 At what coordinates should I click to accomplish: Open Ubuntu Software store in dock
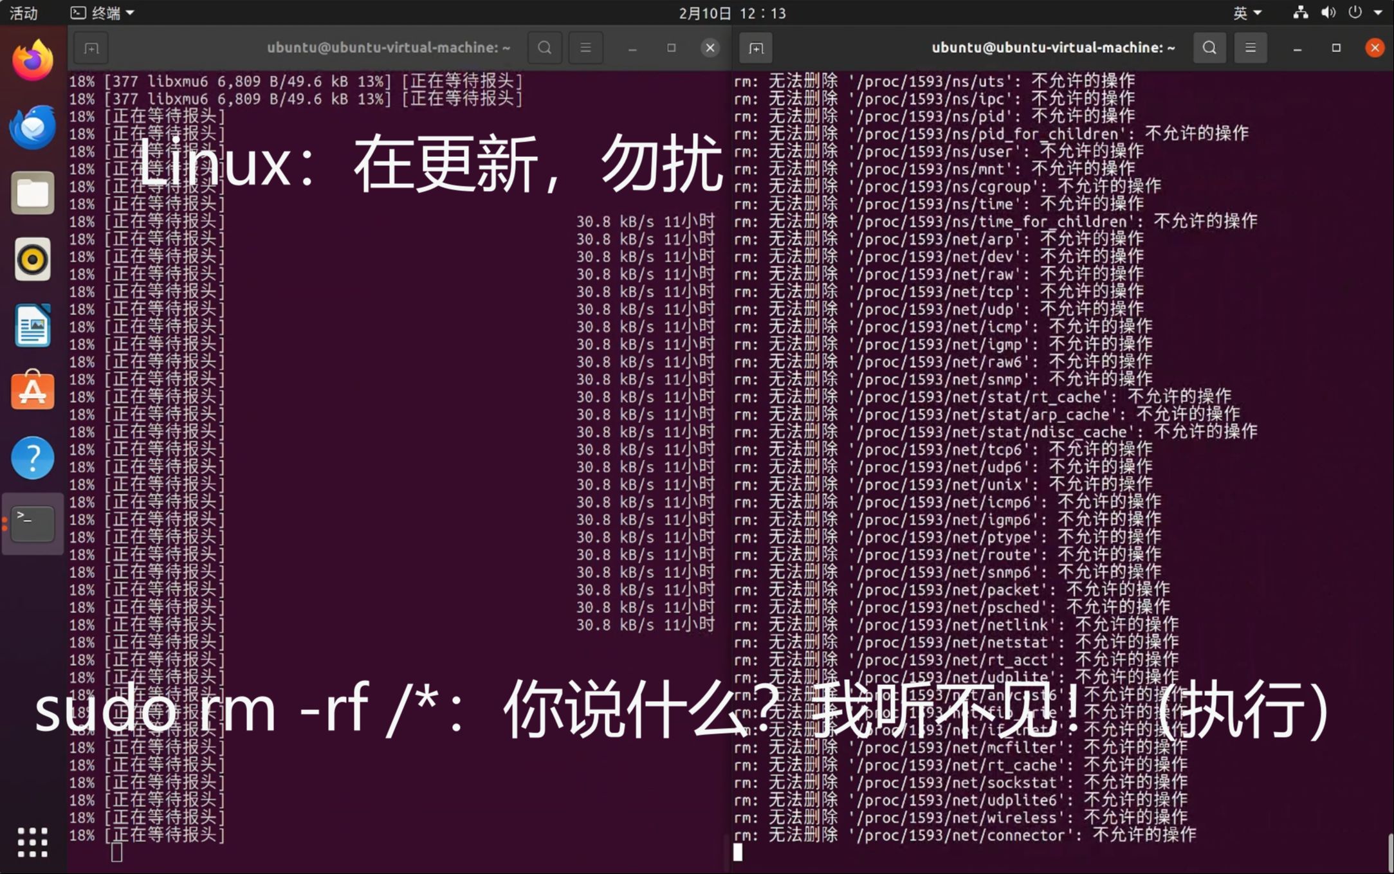click(x=33, y=391)
